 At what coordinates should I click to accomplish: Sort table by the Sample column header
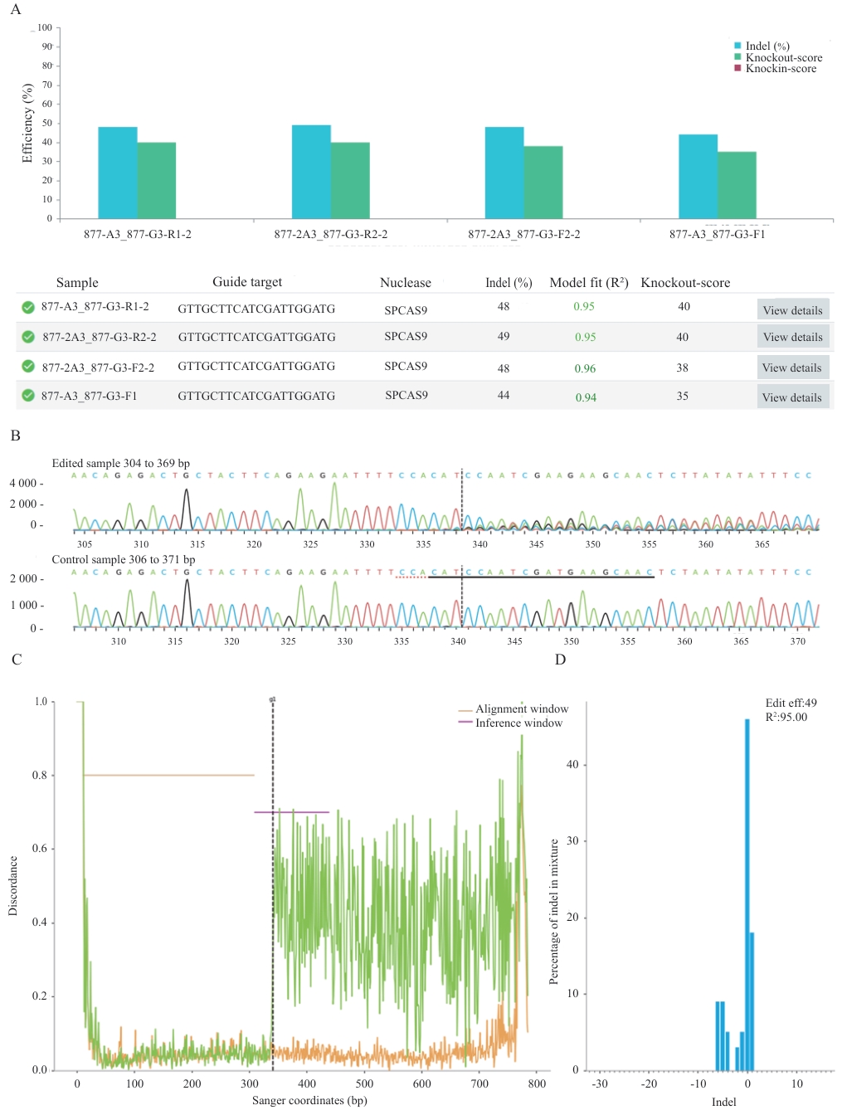point(77,283)
